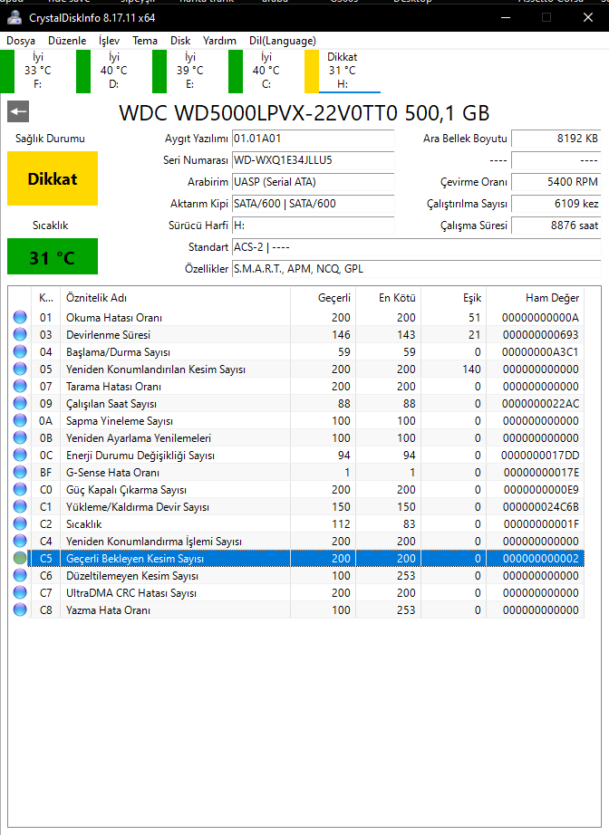Click the back arrow to previous disk
The image size is (609, 835).
pyautogui.click(x=18, y=111)
